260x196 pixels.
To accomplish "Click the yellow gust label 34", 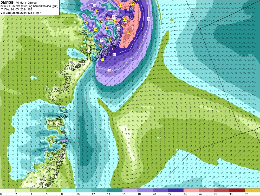I will 110,39.
